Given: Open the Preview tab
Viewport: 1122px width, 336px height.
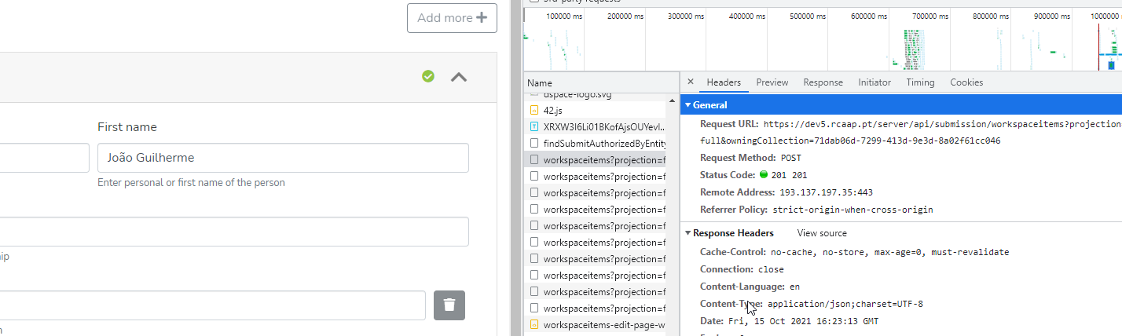Looking at the screenshot, I should (x=772, y=82).
